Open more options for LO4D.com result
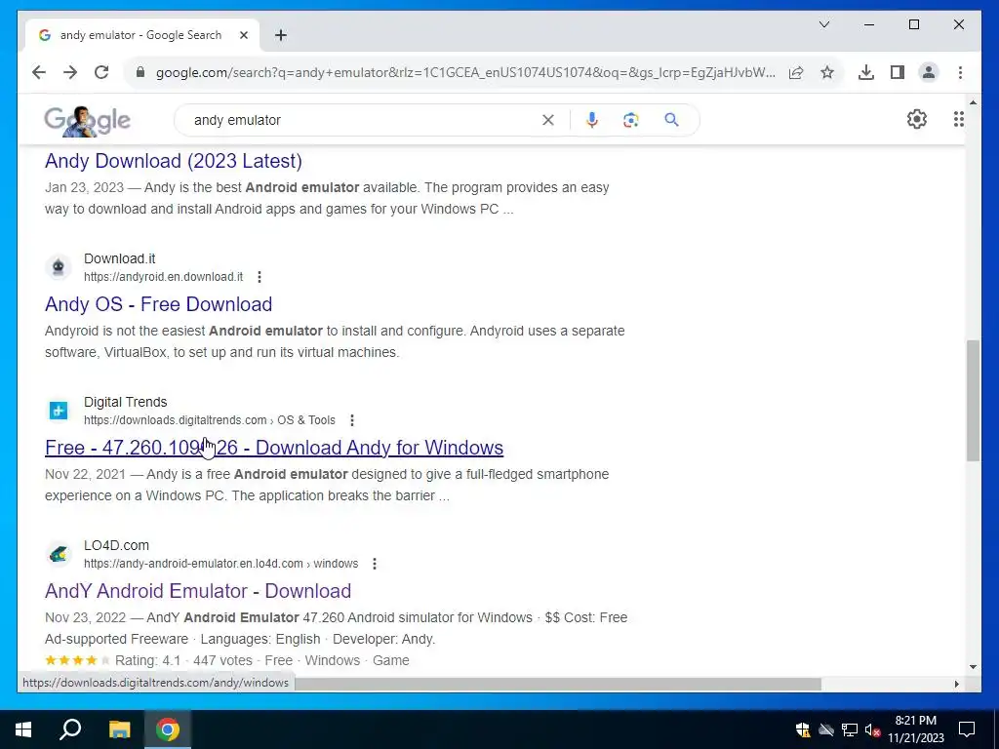Viewport: 999px width, 749px height. 375,564
